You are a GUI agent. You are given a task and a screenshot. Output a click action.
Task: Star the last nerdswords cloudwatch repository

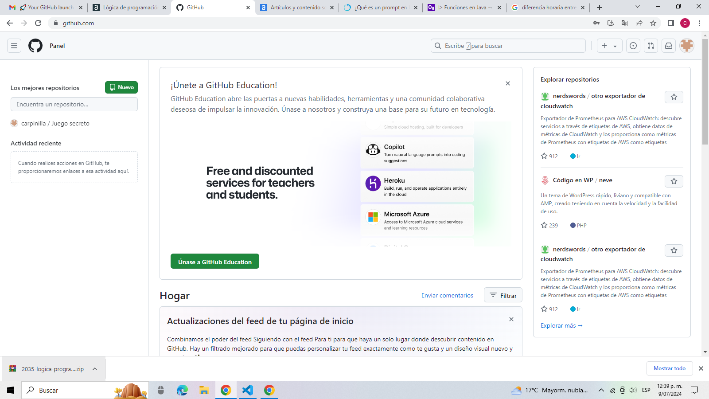674,250
